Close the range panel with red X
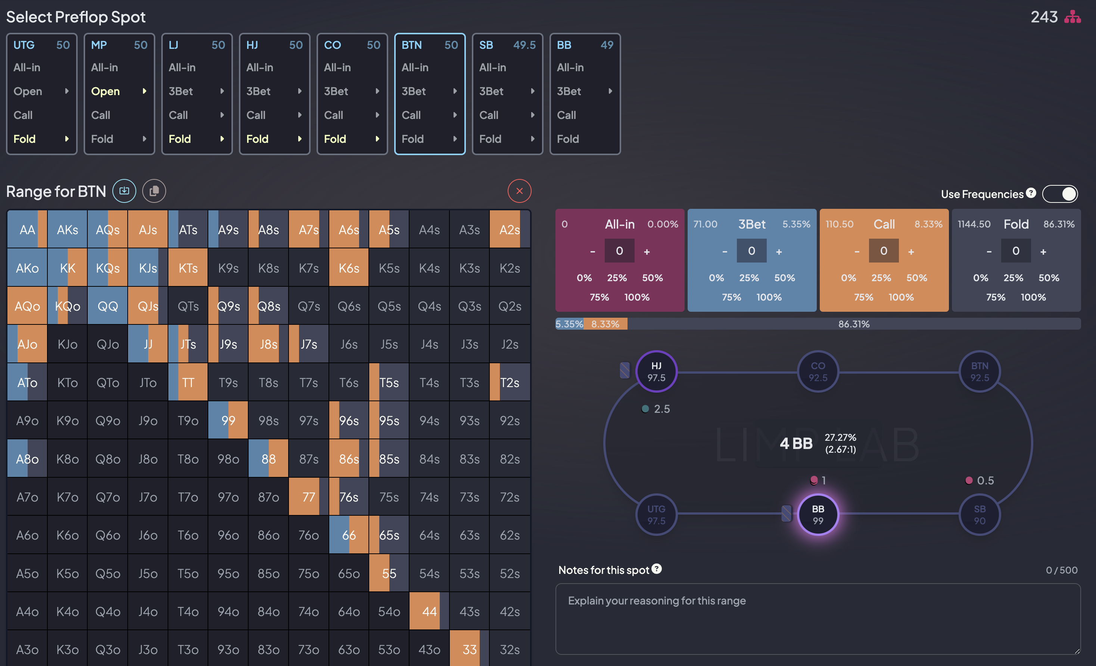1096x666 pixels. pos(519,191)
